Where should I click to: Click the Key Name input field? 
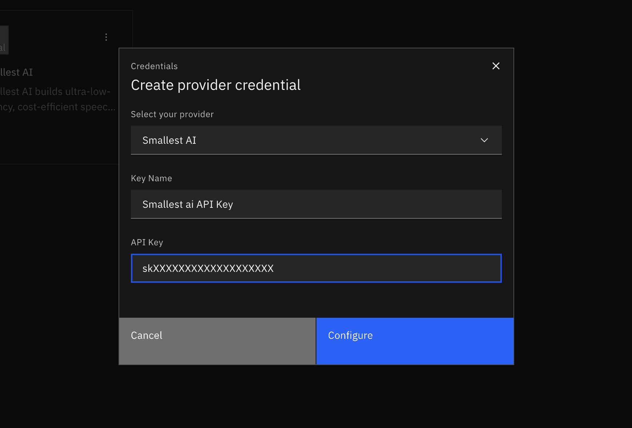tap(316, 204)
